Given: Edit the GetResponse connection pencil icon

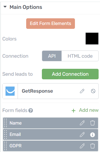Looking at the screenshot, I should pyautogui.click(x=82, y=91).
